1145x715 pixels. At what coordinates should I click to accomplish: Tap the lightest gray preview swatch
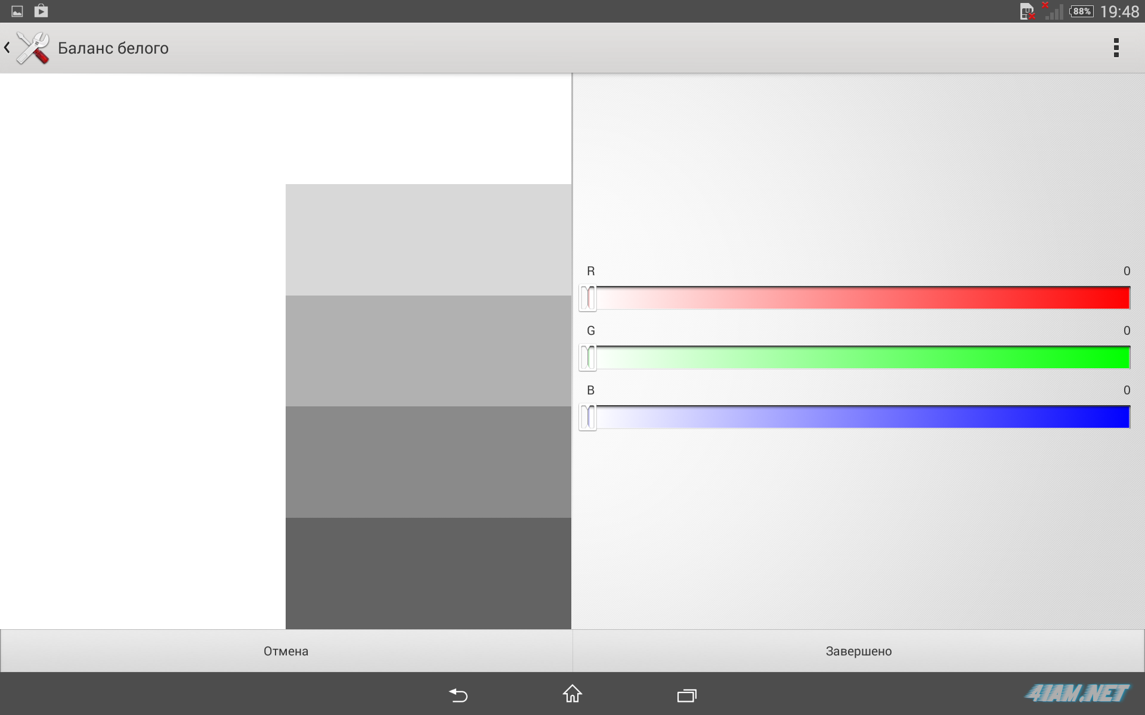(x=428, y=240)
